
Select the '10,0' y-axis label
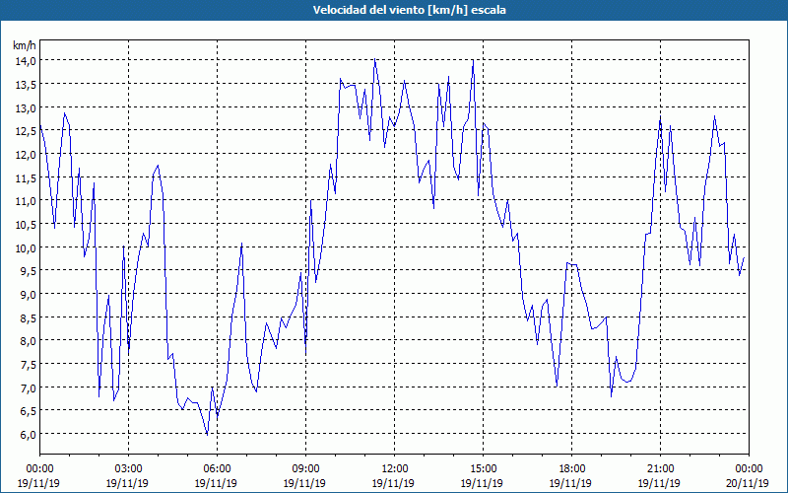[27, 248]
